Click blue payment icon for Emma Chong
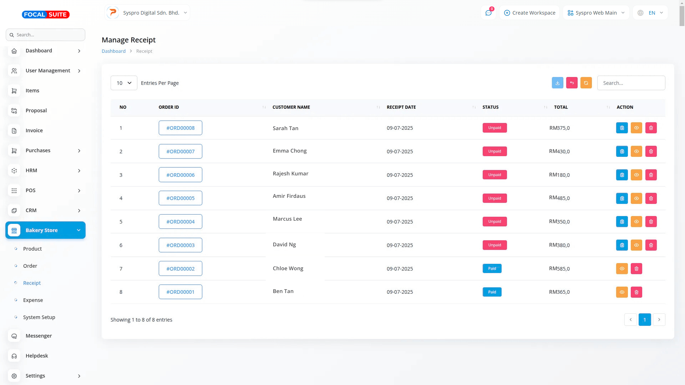This screenshot has height=385, width=685. [622, 152]
